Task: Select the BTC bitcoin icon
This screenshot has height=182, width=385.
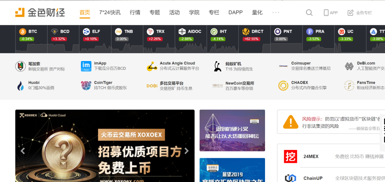Action: pos(22,31)
